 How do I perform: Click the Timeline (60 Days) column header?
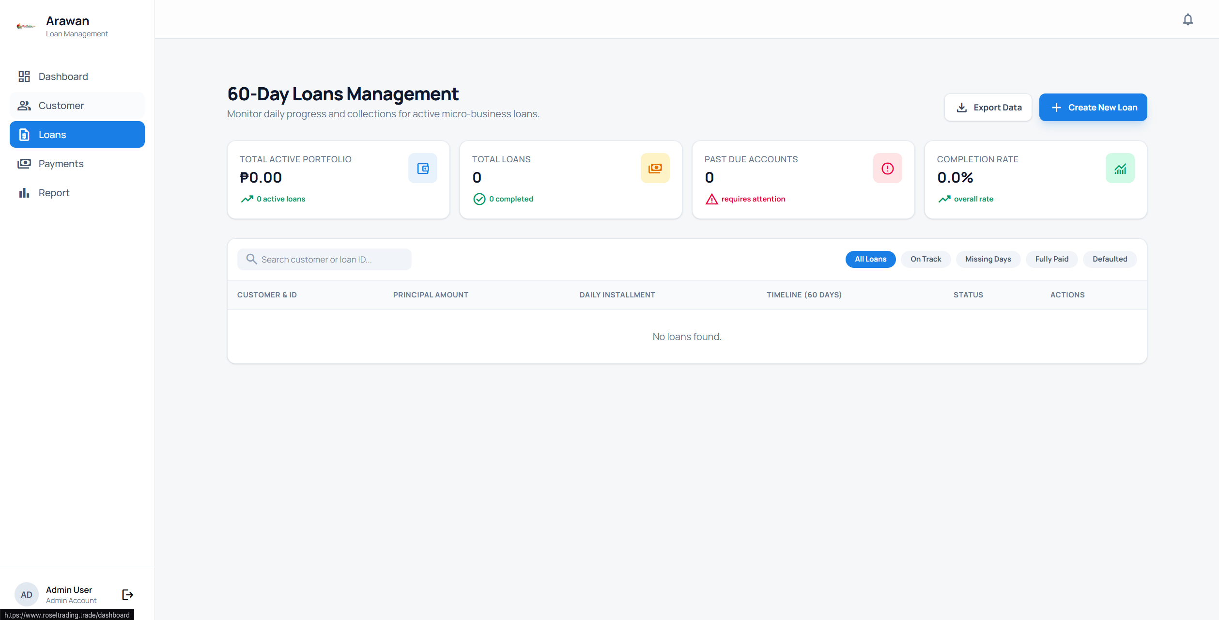pyautogui.click(x=804, y=295)
